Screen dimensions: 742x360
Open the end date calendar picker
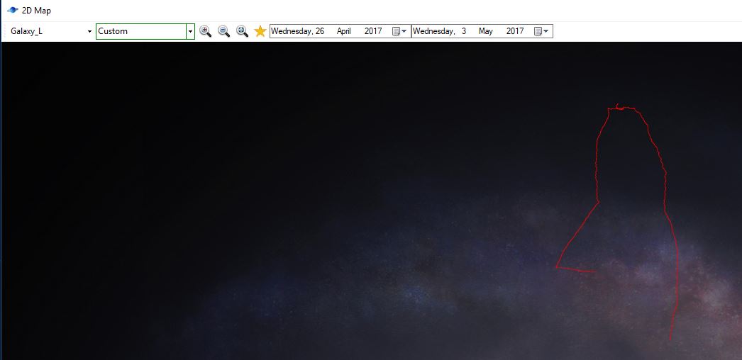tap(542, 31)
